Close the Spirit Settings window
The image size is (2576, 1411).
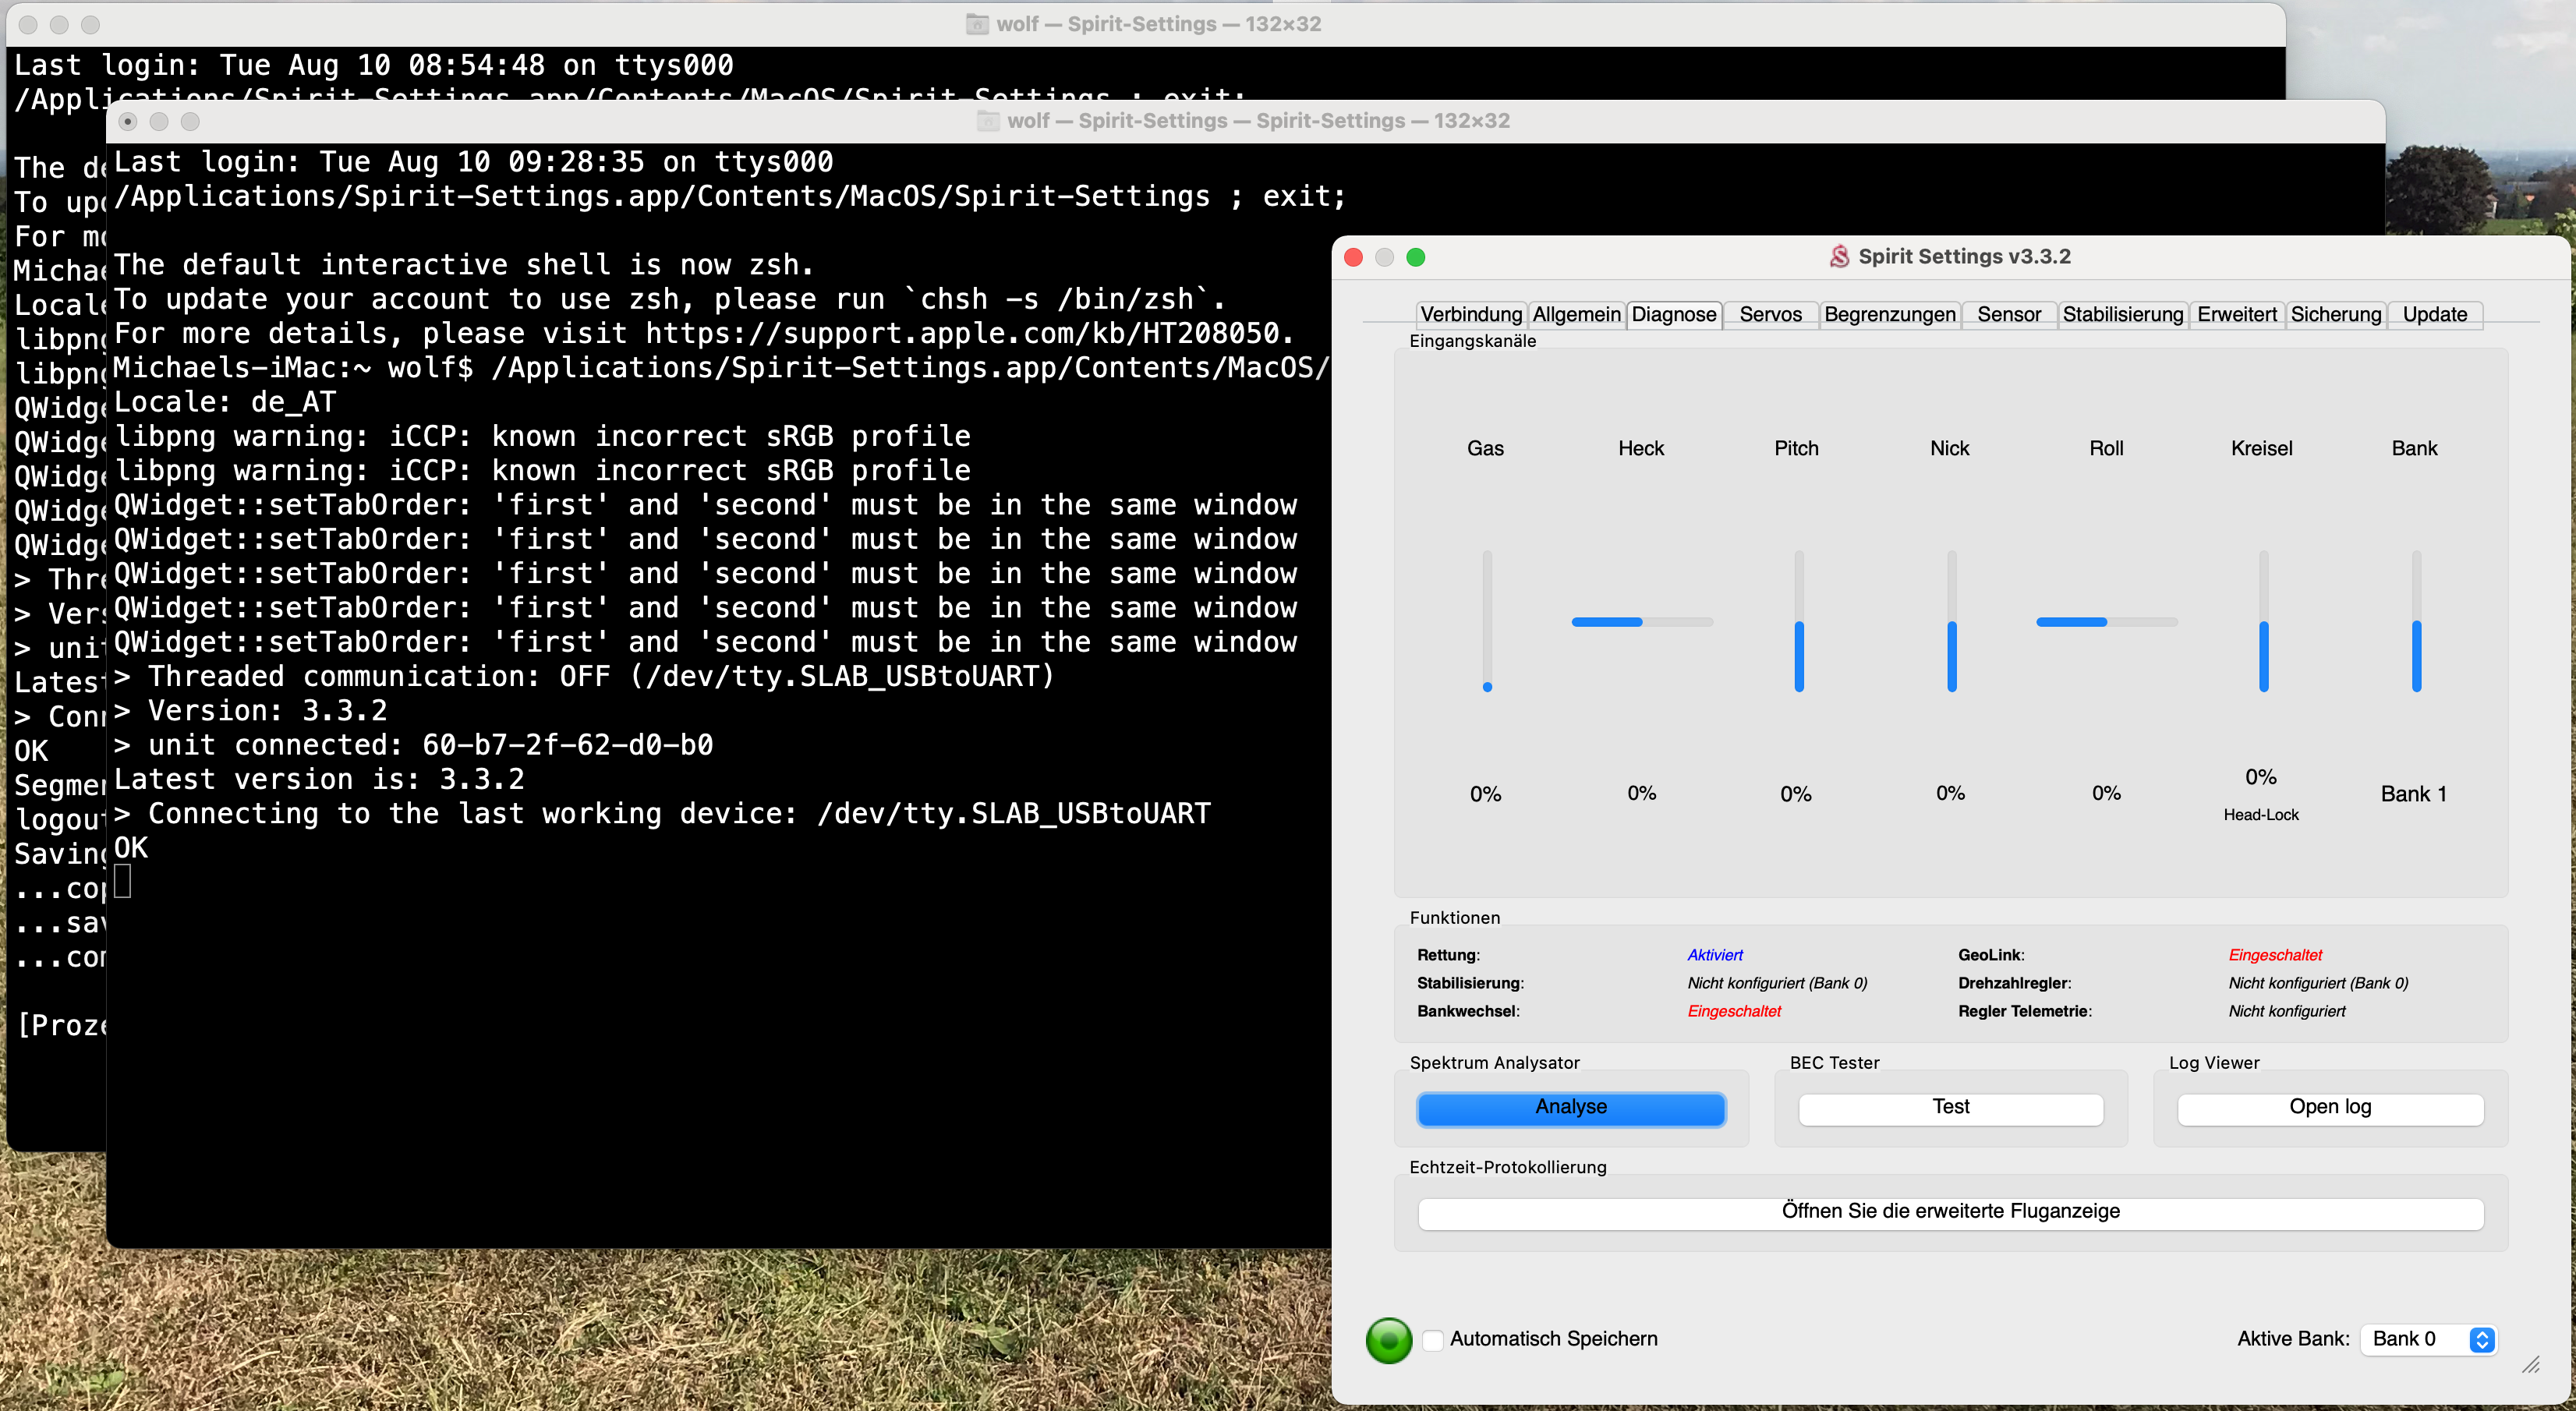pyautogui.click(x=1353, y=257)
